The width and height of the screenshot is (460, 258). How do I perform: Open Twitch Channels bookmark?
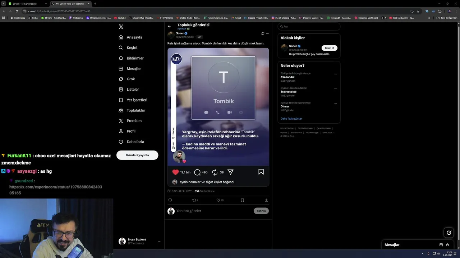click(x=216, y=18)
